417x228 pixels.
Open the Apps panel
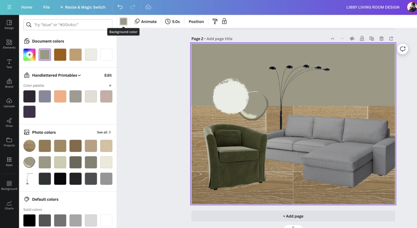click(x=9, y=161)
